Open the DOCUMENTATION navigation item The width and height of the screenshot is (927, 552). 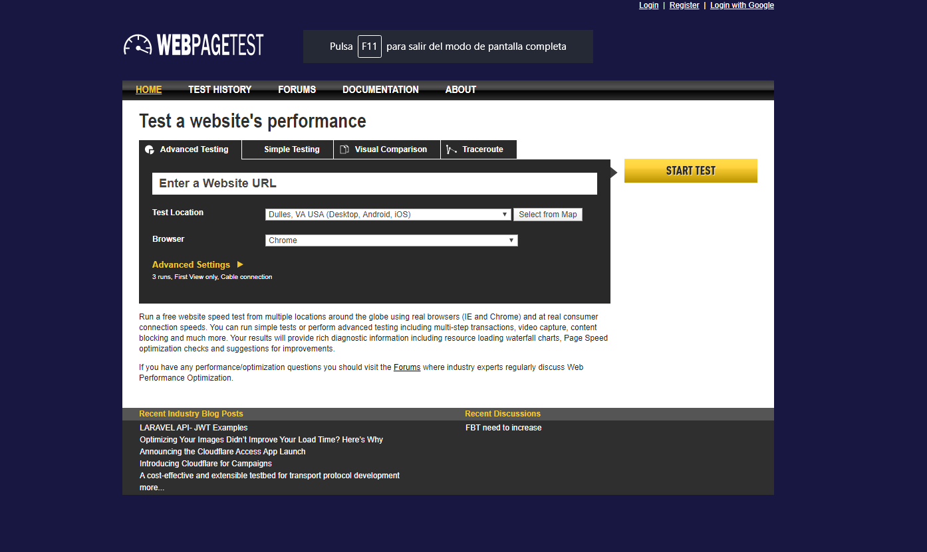(381, 90)
